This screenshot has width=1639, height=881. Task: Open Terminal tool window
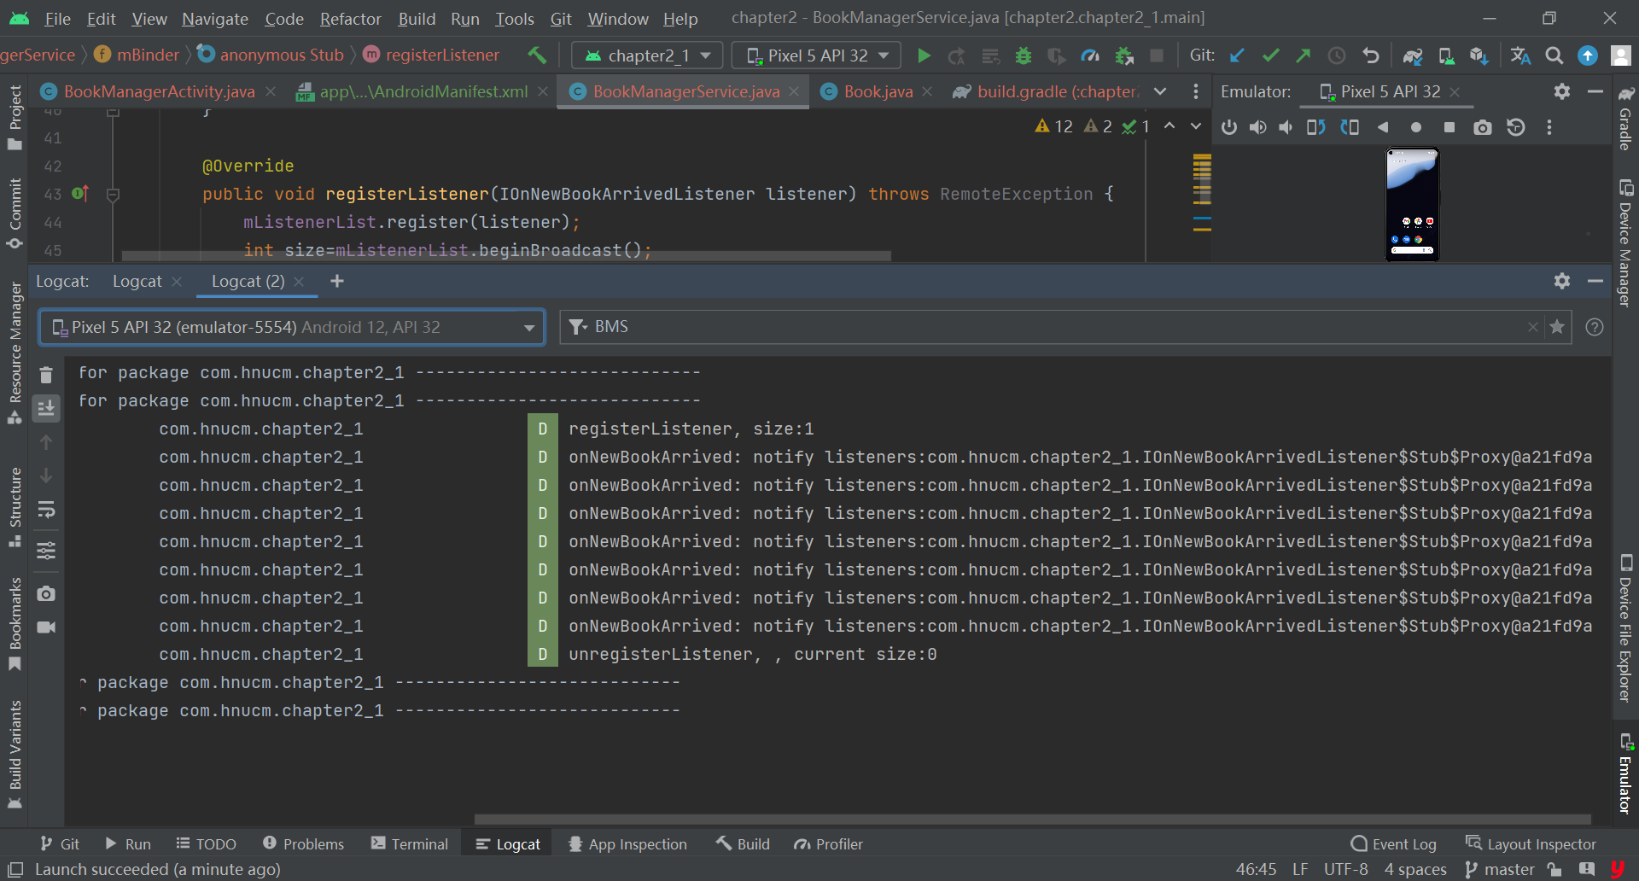pyautogui.click(x=410, y=844)
